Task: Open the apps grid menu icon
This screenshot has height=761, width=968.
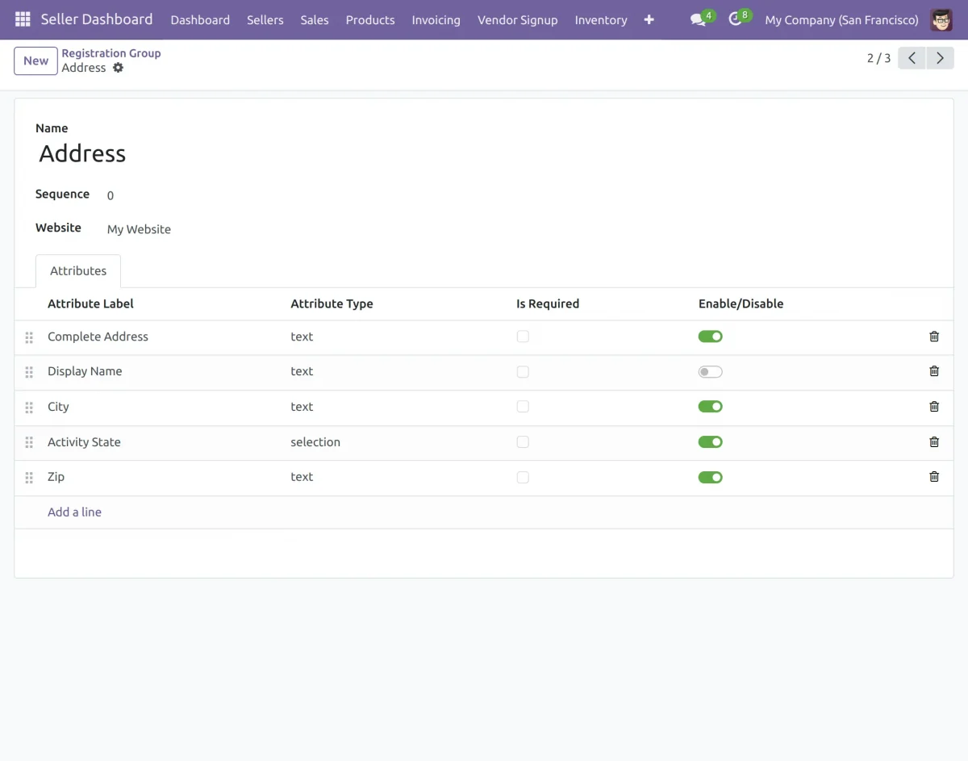Action: (23, 19)
